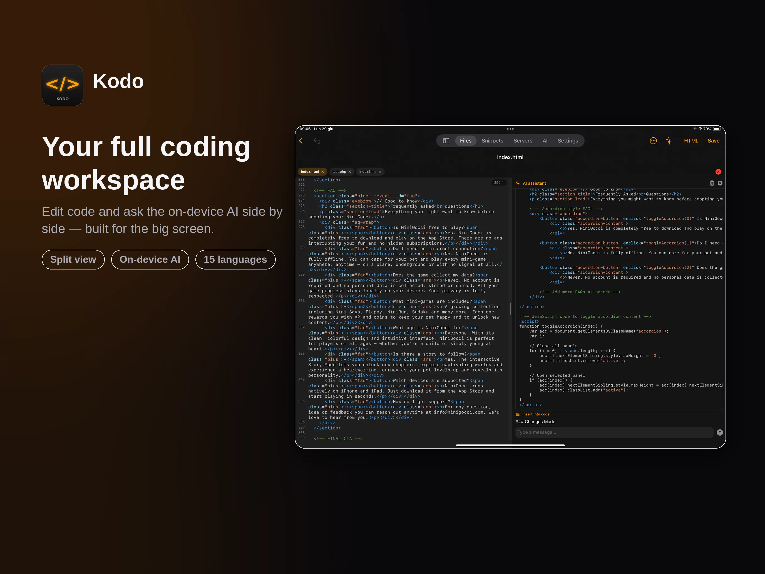Switch to the Snippets tab
The height and width of the screenshot is (574, 765).
tap(492, 141)
